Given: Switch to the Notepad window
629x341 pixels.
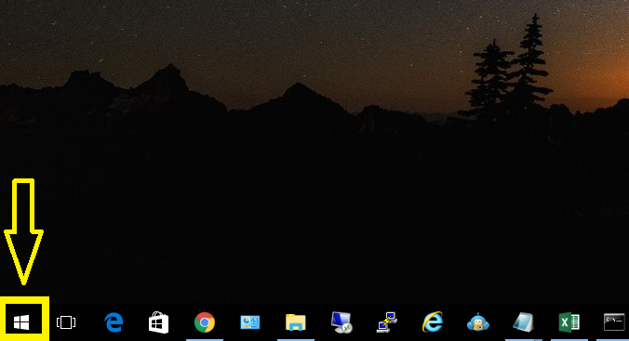Looking at the screenshot, I should coord(523,322).
